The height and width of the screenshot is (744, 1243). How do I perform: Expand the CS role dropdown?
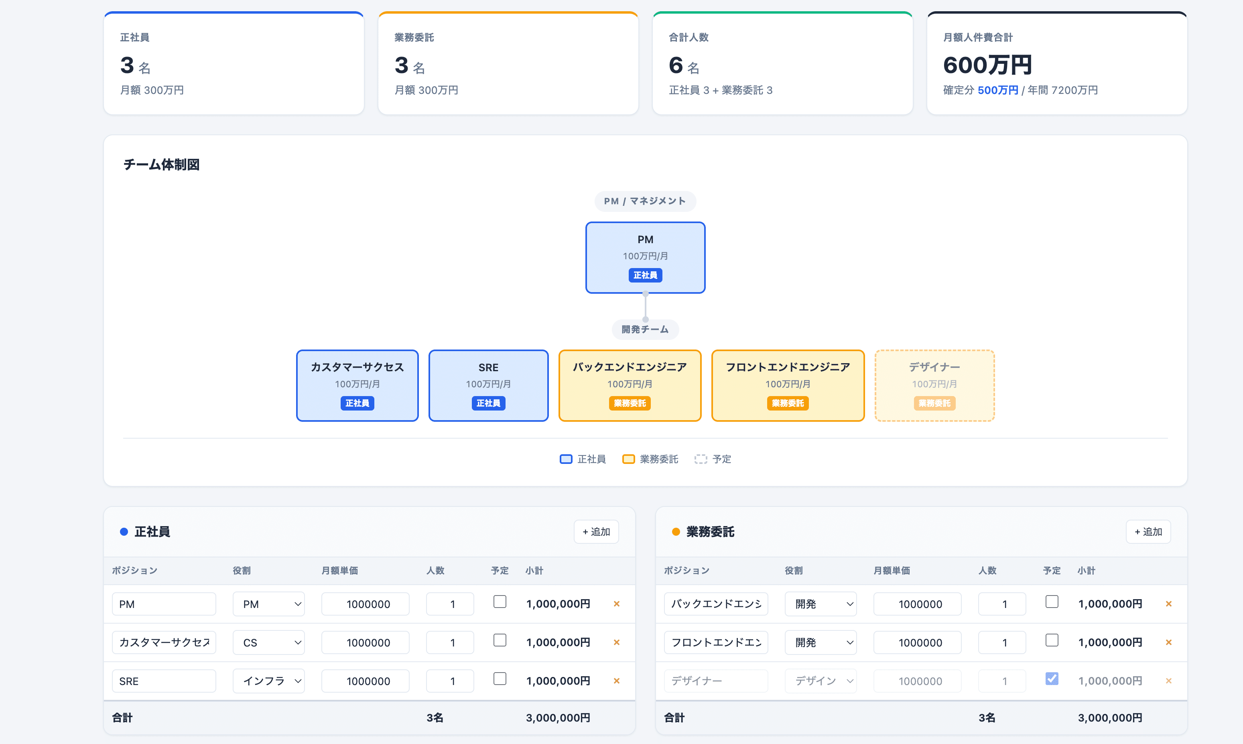pyautogui.click(x=269, y=642)
